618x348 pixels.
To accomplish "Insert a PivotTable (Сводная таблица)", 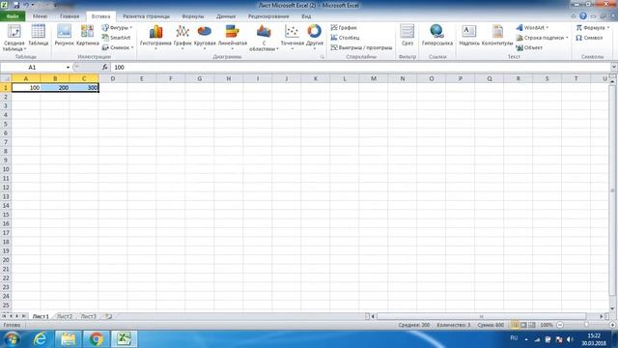I will [14, 38].
